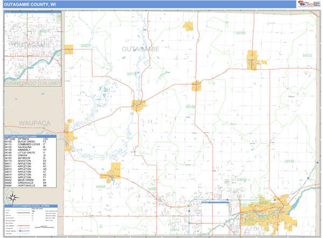The width and height of the screenshot is (323, 238).
Task: Select SEYMOUR in the ZIP index
Action: click(x=24, y=158)
